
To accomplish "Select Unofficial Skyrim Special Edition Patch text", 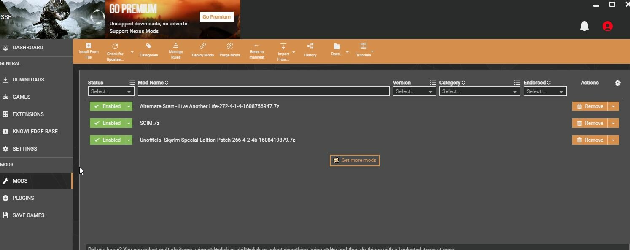I will click(x=218, y=140).
